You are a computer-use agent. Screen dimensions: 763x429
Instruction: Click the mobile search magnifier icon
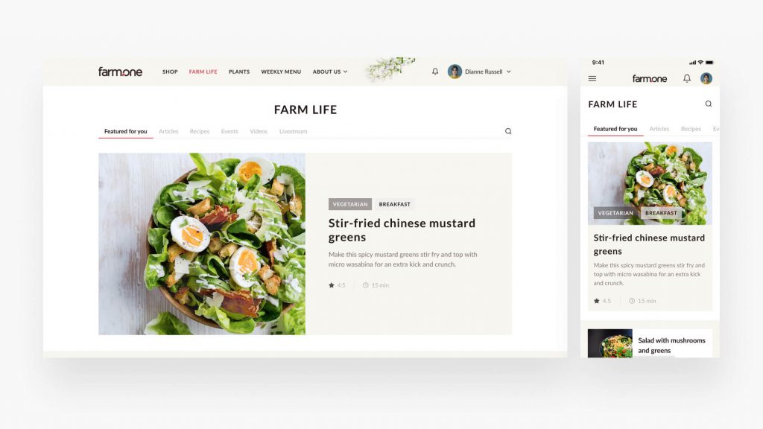coord(709,104)
